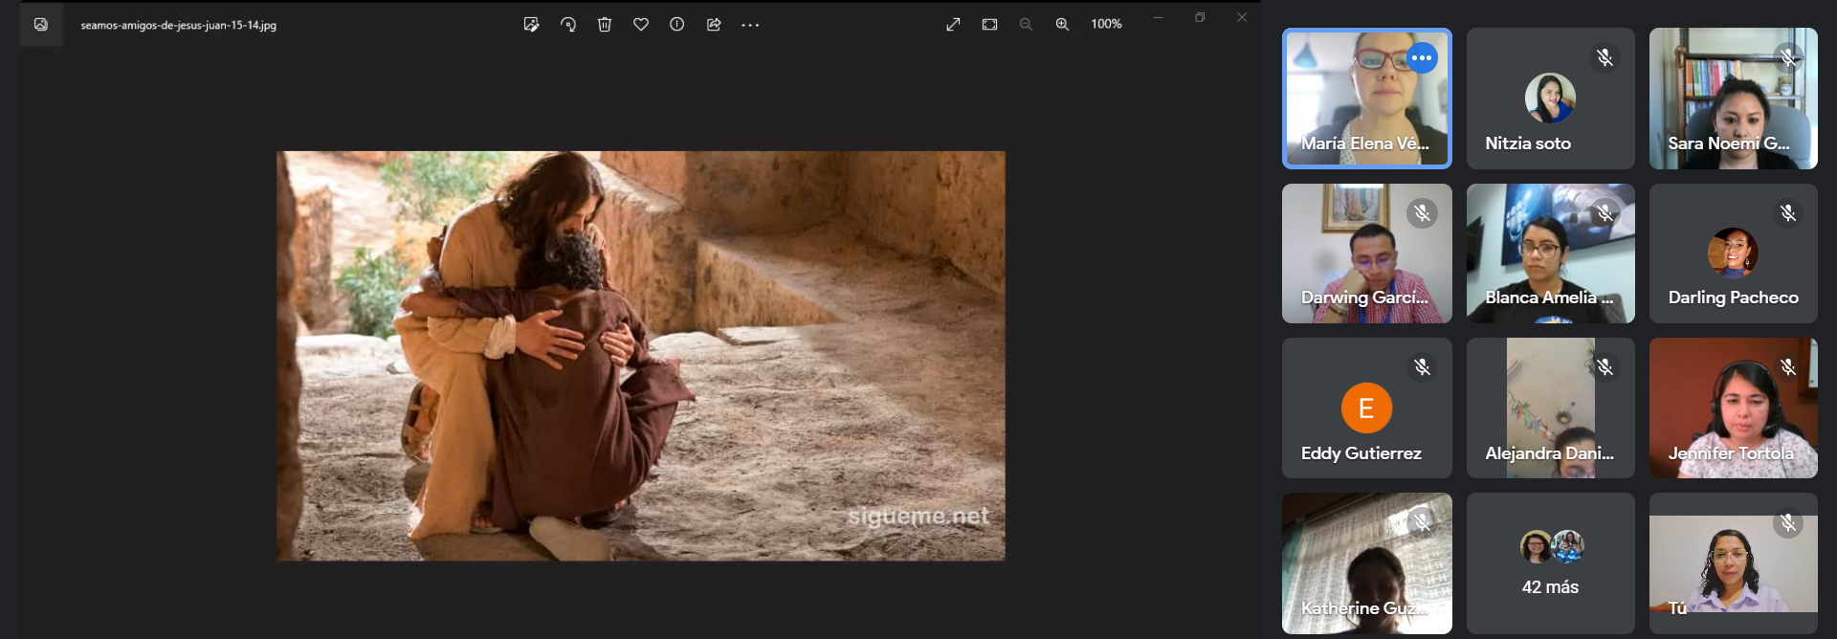This screenshot has height=639, width=1837.
Task: Open the 42 más participants tile
Action: click(x=1551, y=563)
